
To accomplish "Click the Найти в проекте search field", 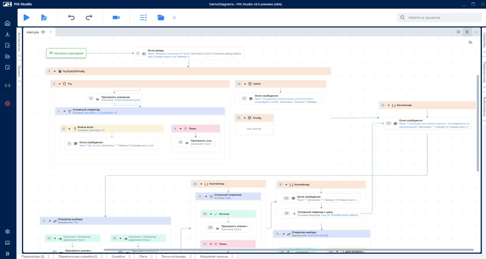I will point(439,17).
